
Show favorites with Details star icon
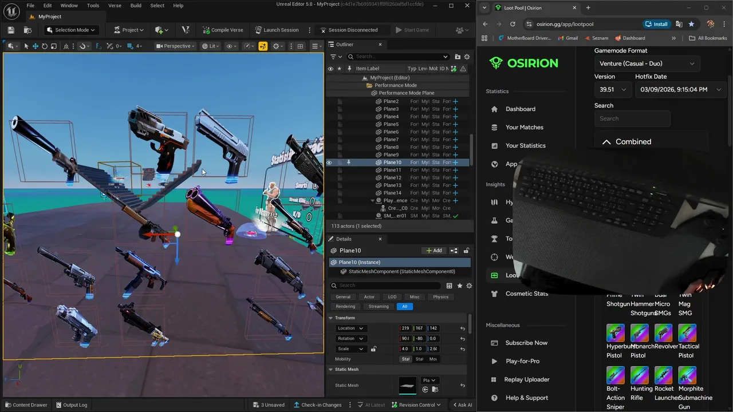(x=460, y=286)
